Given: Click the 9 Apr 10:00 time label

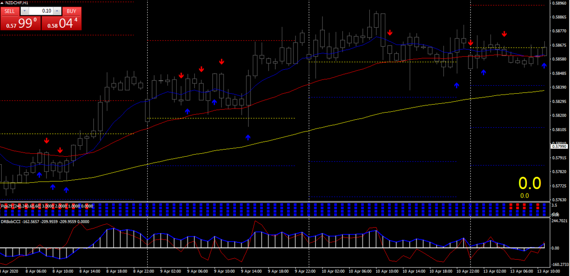Looking at the screenshot, I should pyautogui.click(x=225, y=272).
